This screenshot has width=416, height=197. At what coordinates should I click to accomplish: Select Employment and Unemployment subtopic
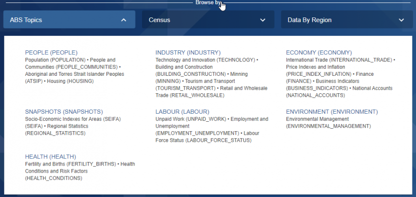click(x=211, y=126)
